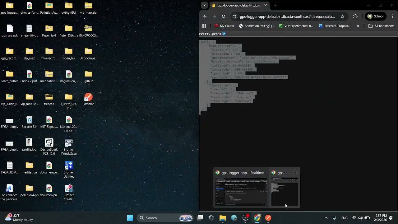Show hidden system tray icons
The image size is (398, 224).
point(326,218)
